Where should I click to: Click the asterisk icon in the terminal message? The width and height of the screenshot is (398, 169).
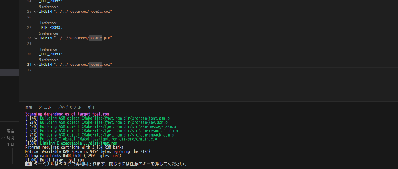pyautogui.click(x=28, y=164)
